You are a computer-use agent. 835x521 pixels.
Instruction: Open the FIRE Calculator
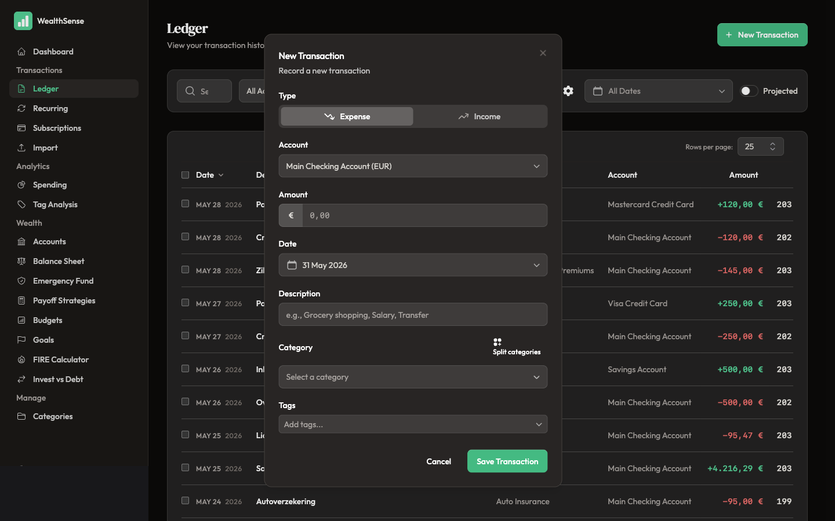point(74,359)
